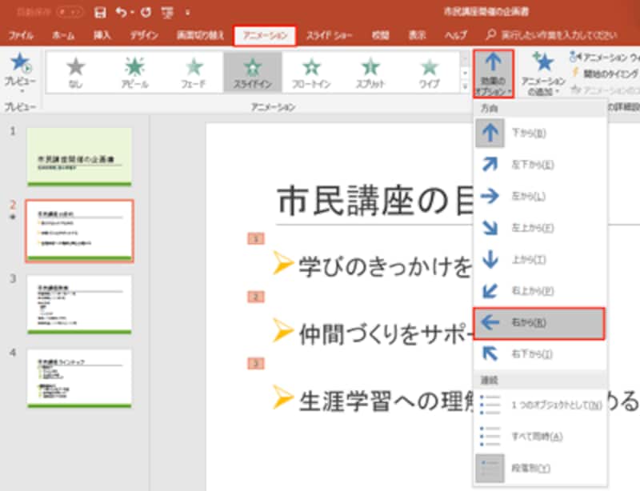Select すべて同時 sequence option
Image resolution: width=640 pixels, height=491 pixels.
tap(538, 436)
